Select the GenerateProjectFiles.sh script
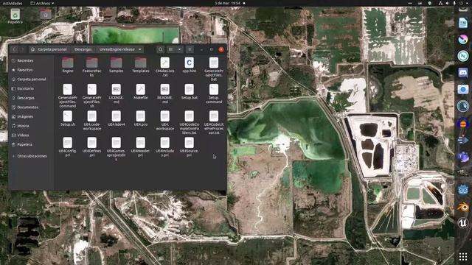The image size is (472, 265). pos(91,96)
